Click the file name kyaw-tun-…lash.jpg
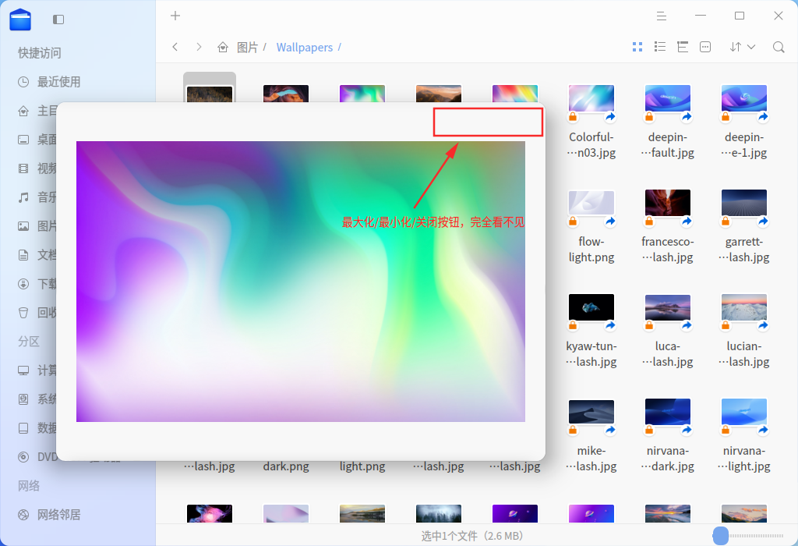This screenshot has width=798, height=546. [591, 354]
